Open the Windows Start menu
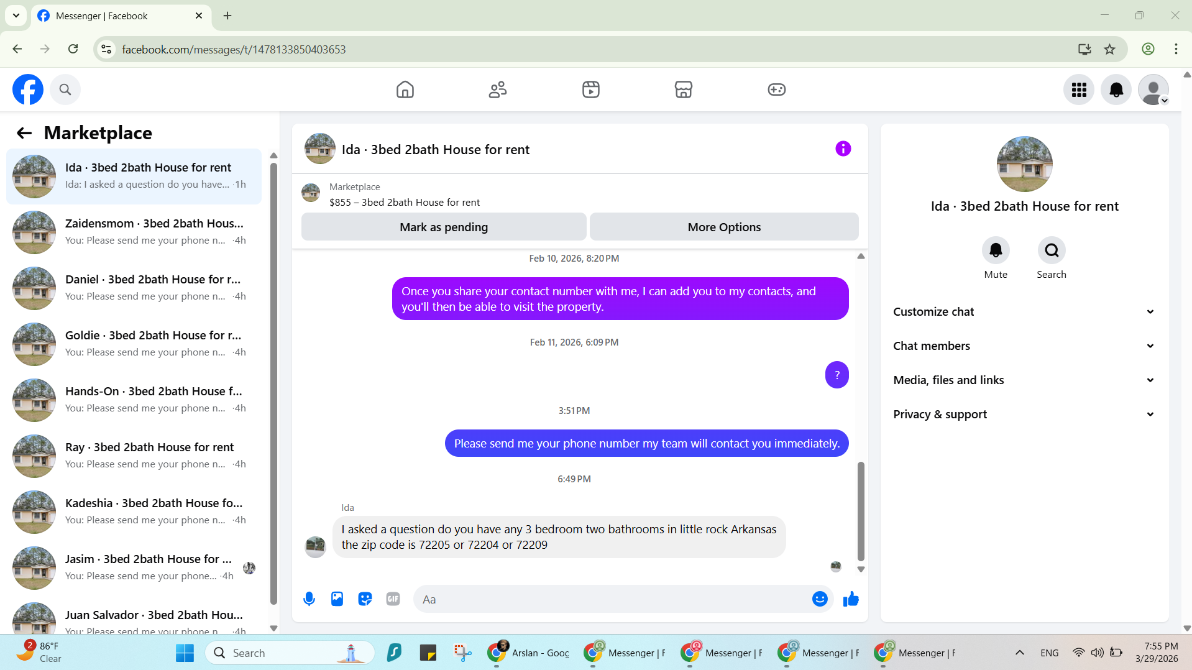Screen dimensions: 1192x670 185,653
